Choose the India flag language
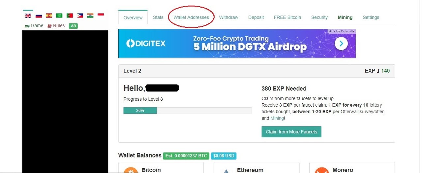Screen dimensions: 422x173 90,16
